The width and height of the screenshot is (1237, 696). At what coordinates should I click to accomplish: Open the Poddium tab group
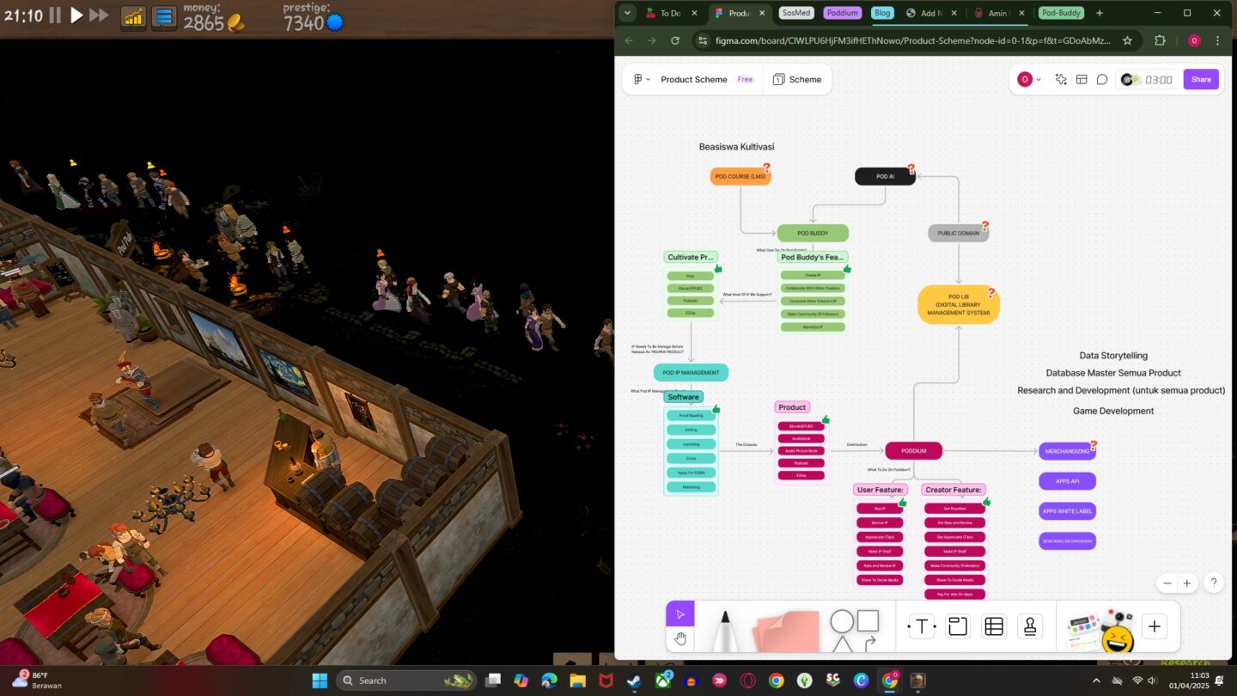842,13
